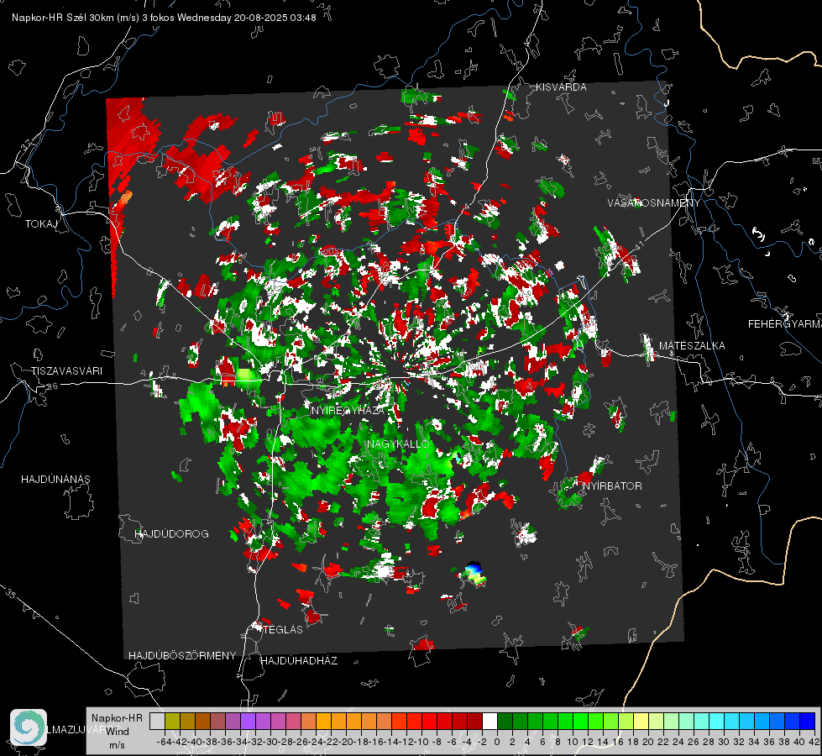The image size is (822, 756).
Task: Click the 'm/s' unit label in the legend
Action: (117, 745)
